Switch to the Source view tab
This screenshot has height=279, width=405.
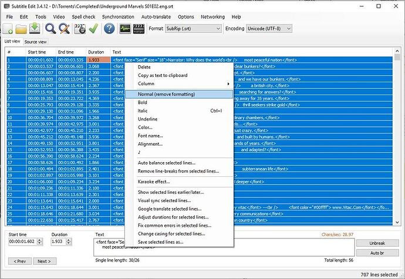click(x=35, y=42)
